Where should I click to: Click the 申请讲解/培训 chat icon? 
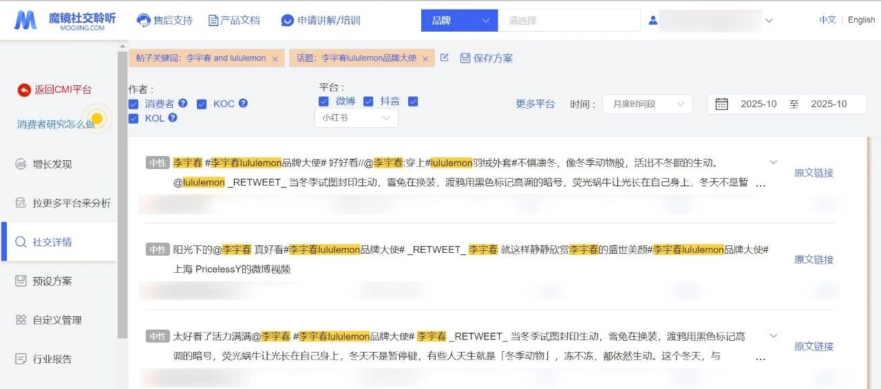[x=288, y=21]
